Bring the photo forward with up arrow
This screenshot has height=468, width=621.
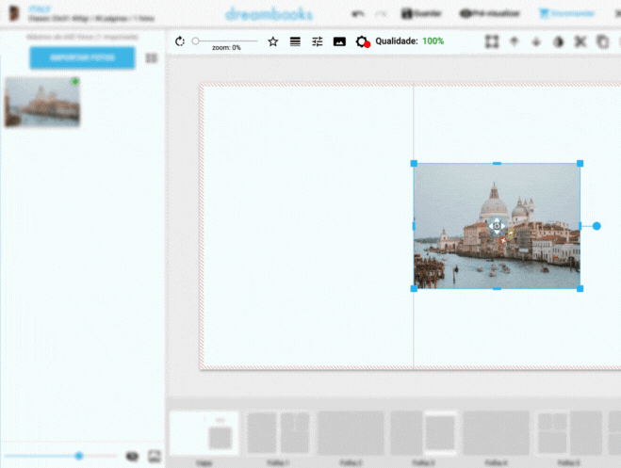pos(514,41)
